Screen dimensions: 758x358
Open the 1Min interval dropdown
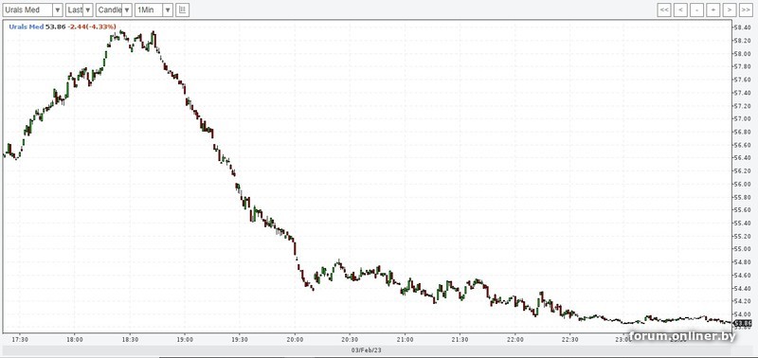[x=153, y=9]
